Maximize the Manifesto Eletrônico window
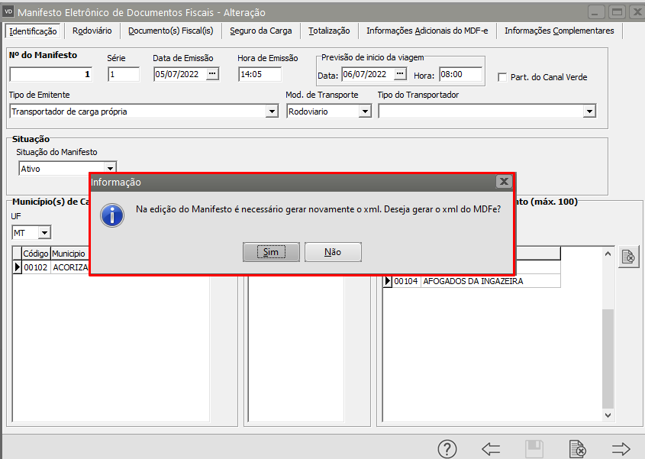 [617, 11]
